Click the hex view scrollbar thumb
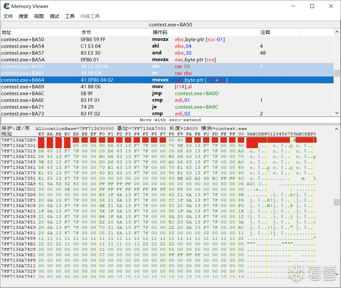The height and width of the screenshot is (288, 341). (x=337, y=202)
